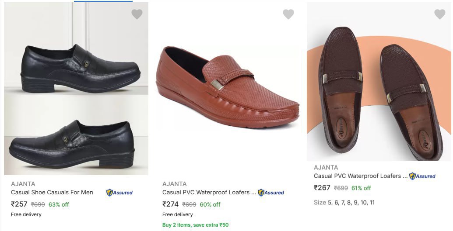The image size is (453, 231).
Task: Click the ₹267 loafers product title
Action: [360, 176]
